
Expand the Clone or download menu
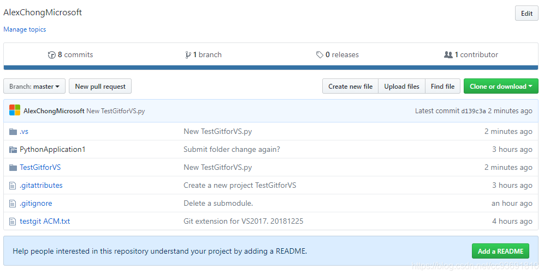pos(501,87)
